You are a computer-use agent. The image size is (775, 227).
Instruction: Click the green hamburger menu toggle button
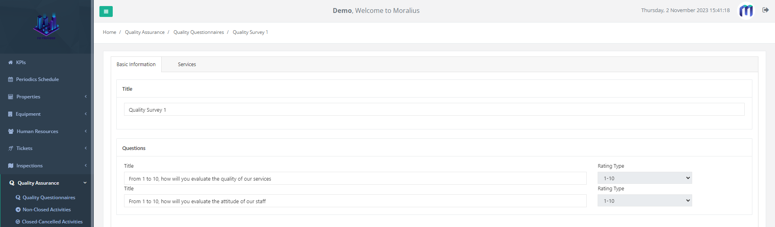tap(106, 11)
